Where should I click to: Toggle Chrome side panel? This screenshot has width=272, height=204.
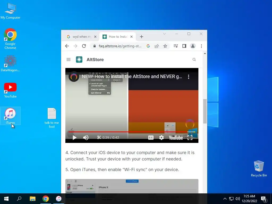(184, 46)
